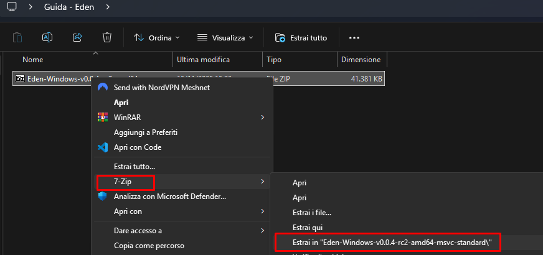This screenshot has height=255, width=543.
Task: Click the Paste clipboard icon in toolbar
Action: (x=17, y=37)
